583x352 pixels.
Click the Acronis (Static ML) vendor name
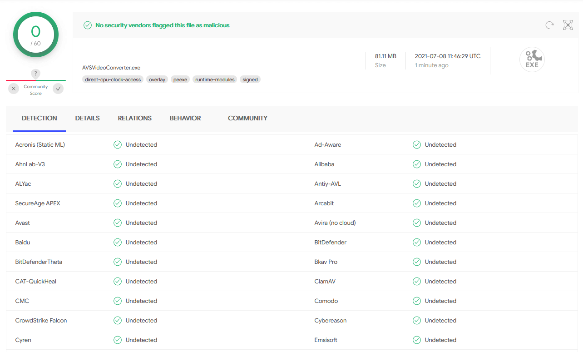pos(40,145)
